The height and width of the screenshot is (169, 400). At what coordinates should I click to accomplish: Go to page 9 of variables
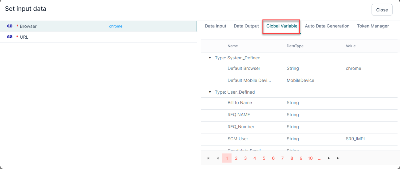(x=301, y=158)
